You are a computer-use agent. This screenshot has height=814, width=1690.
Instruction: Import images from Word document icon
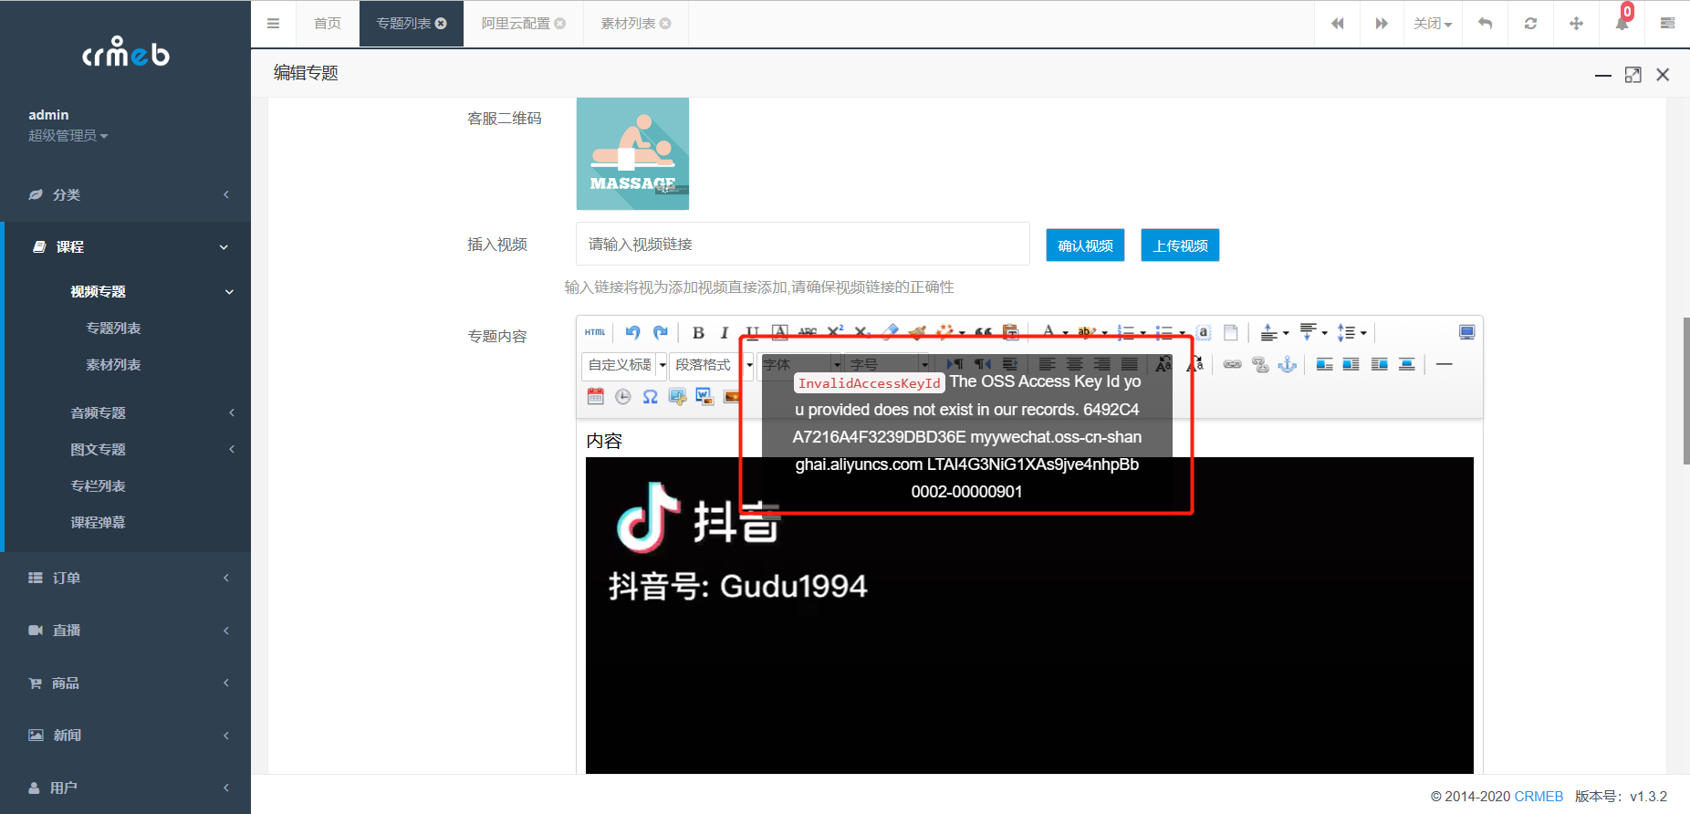click(x=704, y=396)
